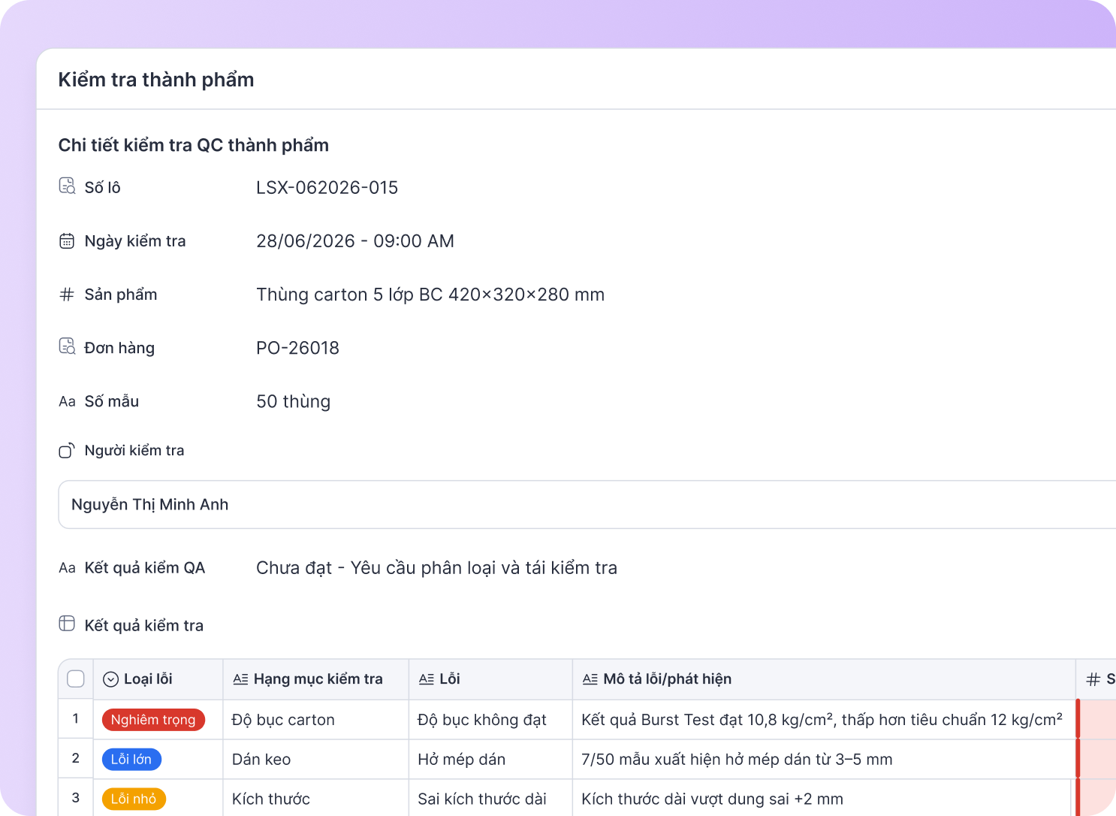Screen dimensions: 1116x816
Task: Click the table icon beside Kết quả kiểm tra
Action: click(67, 624)
